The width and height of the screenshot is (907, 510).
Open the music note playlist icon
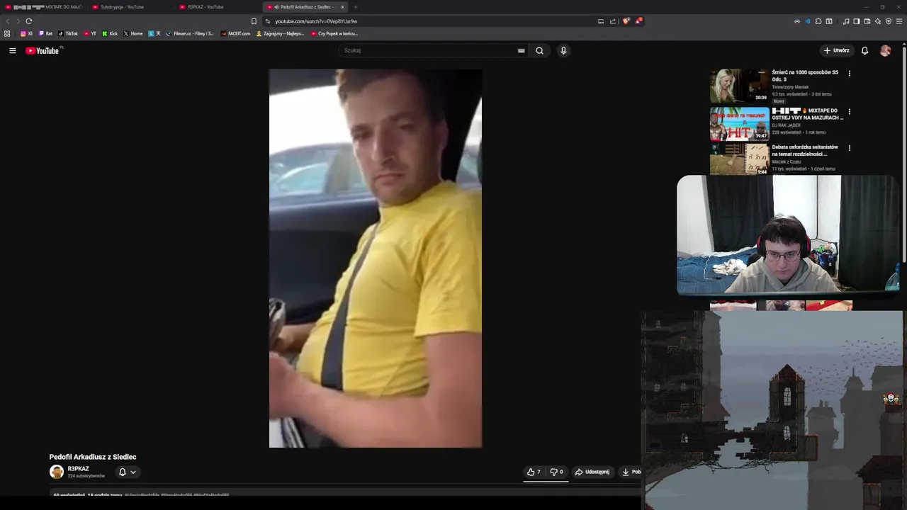pyautogui.click(x=846, y=21)
